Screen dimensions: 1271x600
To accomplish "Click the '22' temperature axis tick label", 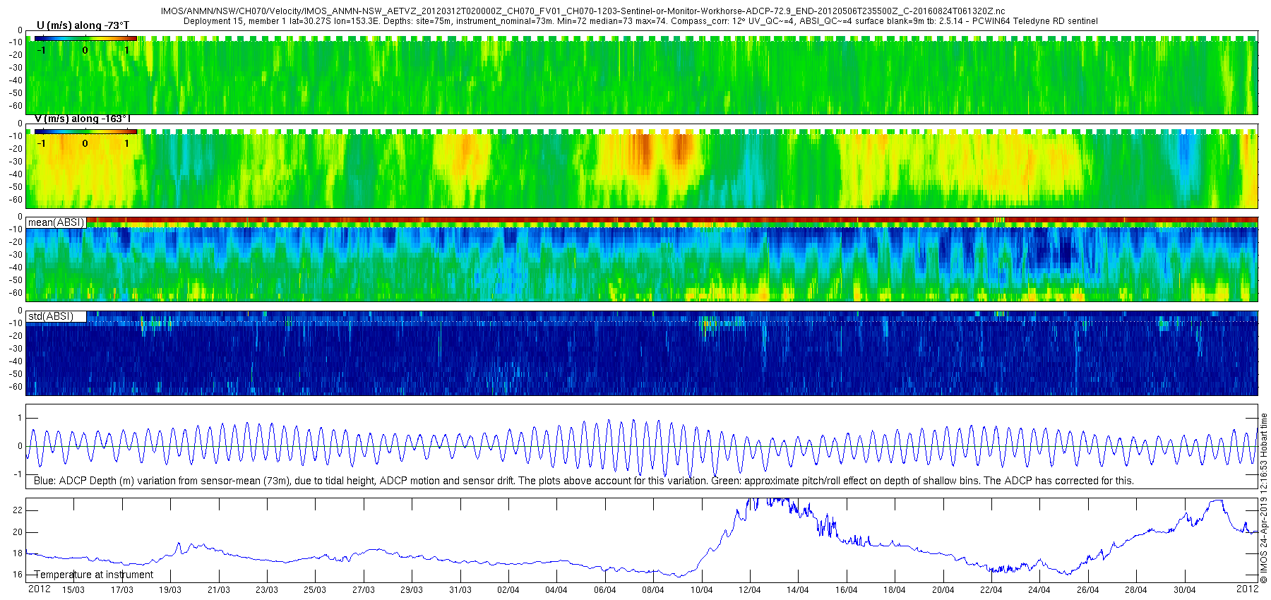I will pyautogui.click(x=18, y=510).
